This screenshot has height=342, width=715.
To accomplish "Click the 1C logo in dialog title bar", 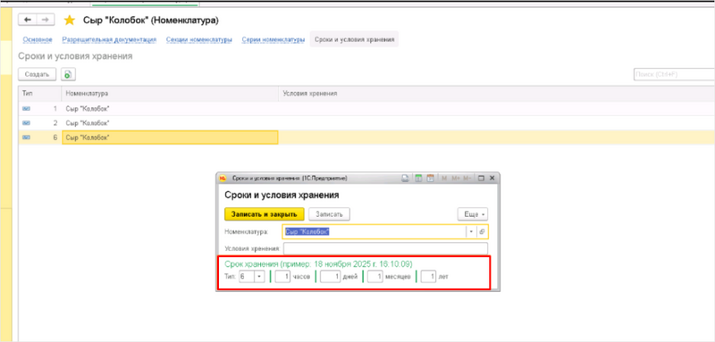I will [x=223, y=179].
